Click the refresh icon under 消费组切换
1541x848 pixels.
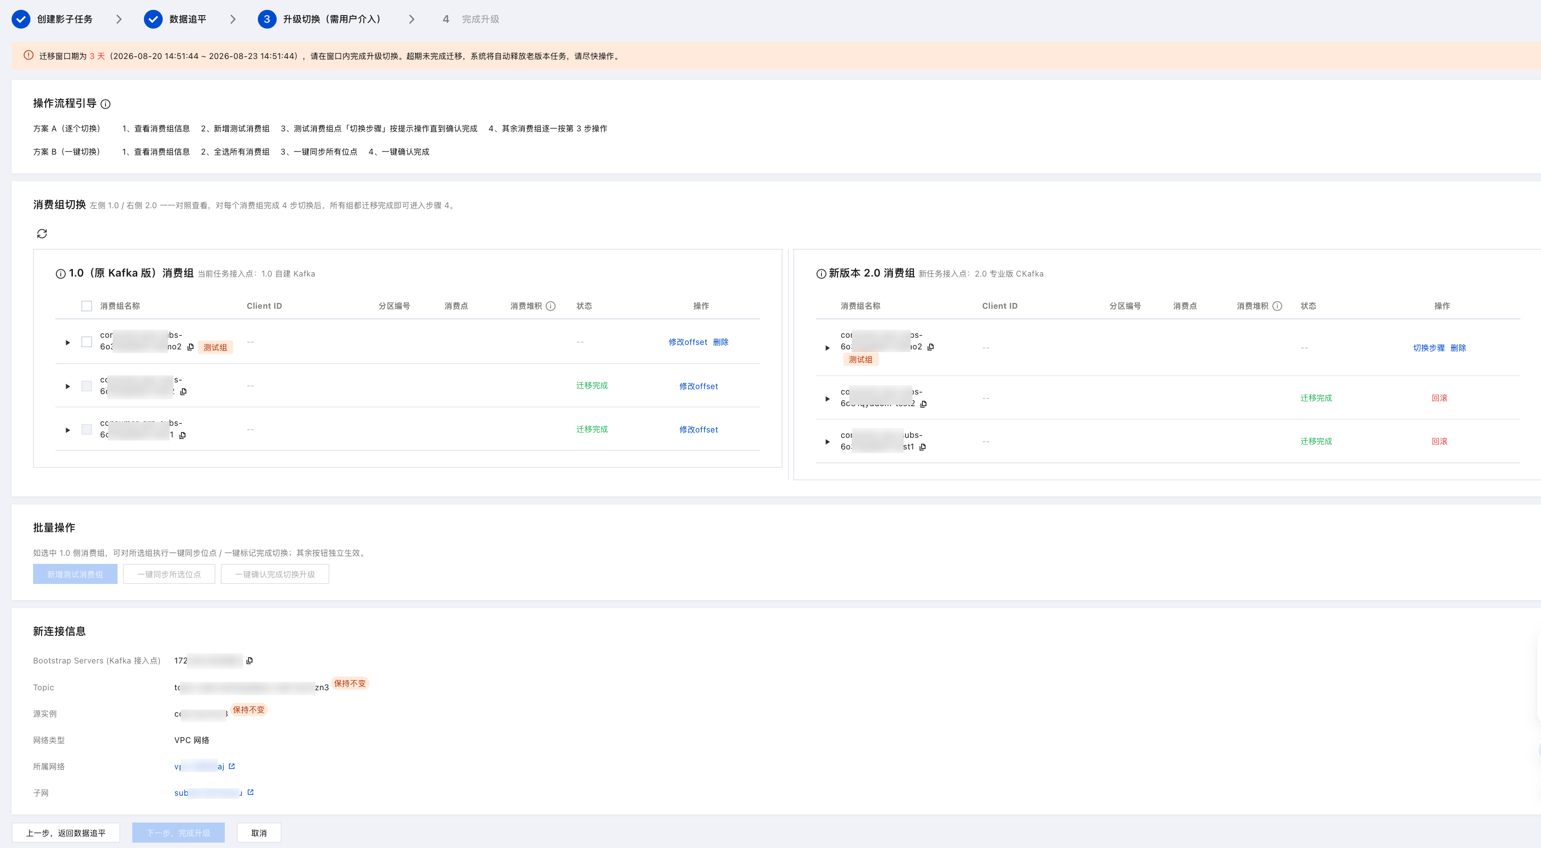[x=42, y=234]
